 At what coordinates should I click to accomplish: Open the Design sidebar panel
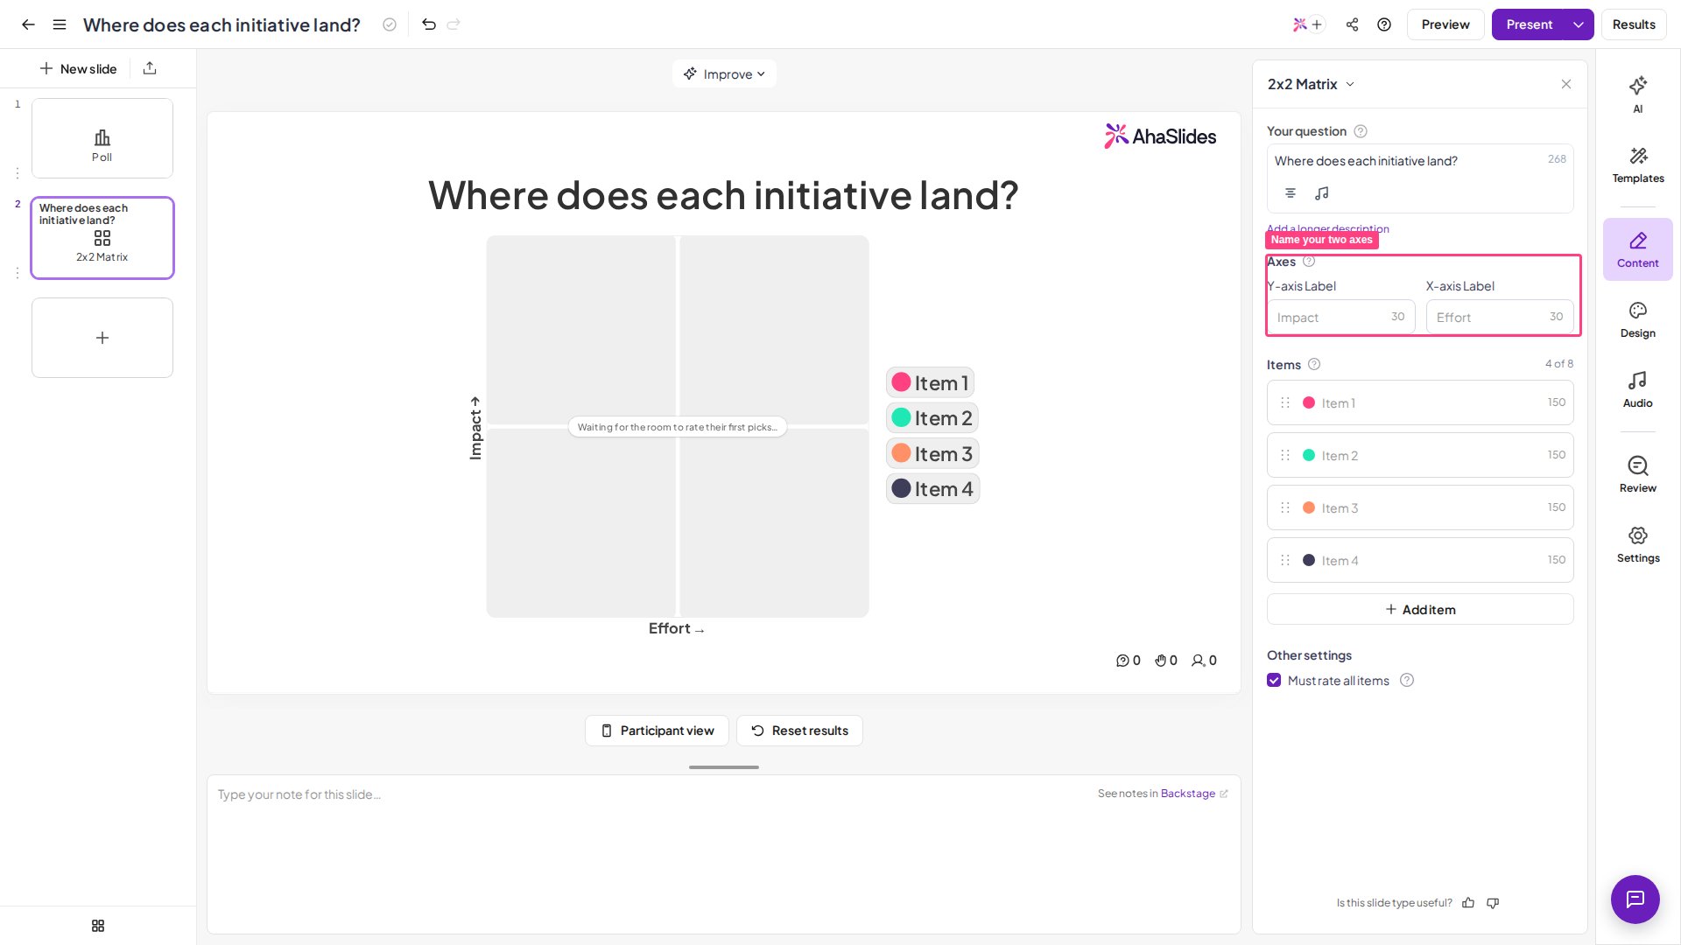click(1638, 319)
